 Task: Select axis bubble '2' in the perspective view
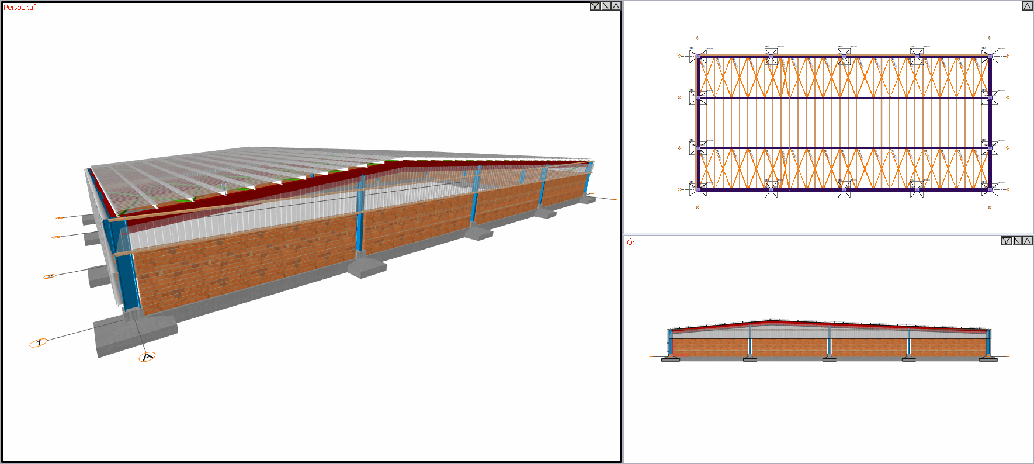(x=50, y=276)
